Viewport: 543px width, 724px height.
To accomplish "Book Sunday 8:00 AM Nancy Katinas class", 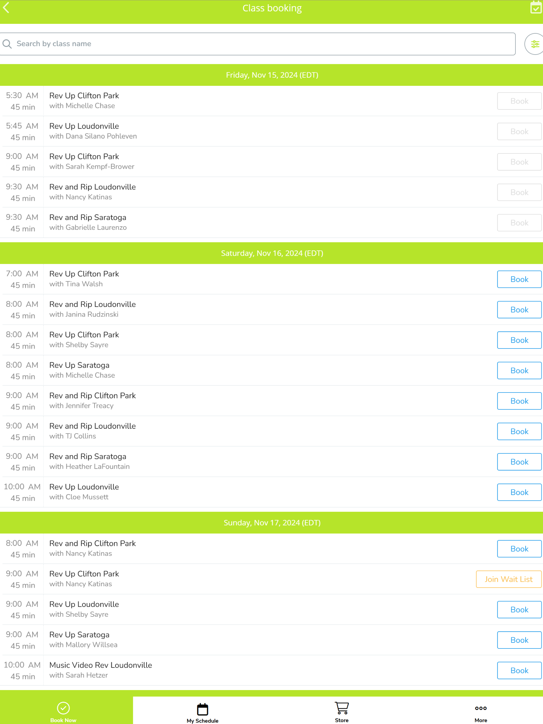I will point(519,549).
